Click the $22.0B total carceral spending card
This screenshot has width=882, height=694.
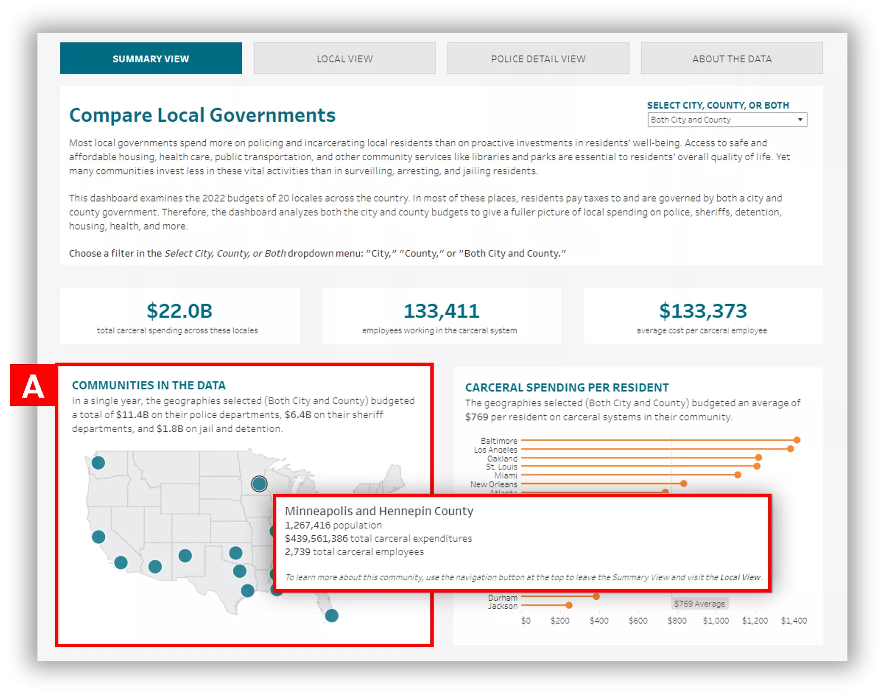(179, 316)
